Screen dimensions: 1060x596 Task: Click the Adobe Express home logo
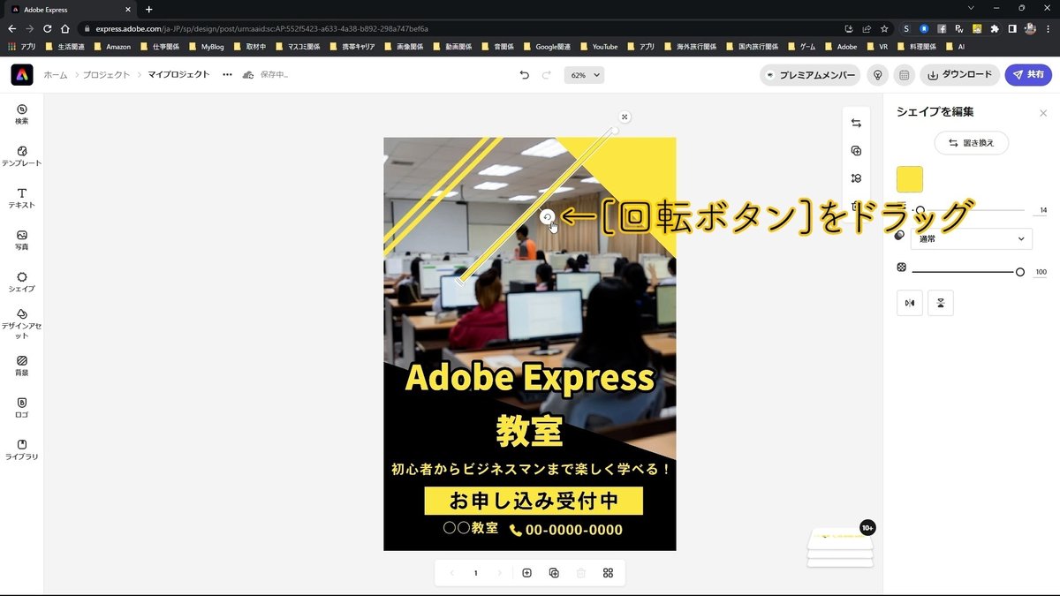[x=22, y=75]
